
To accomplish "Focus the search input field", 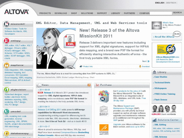I will [x=161, y=13].
